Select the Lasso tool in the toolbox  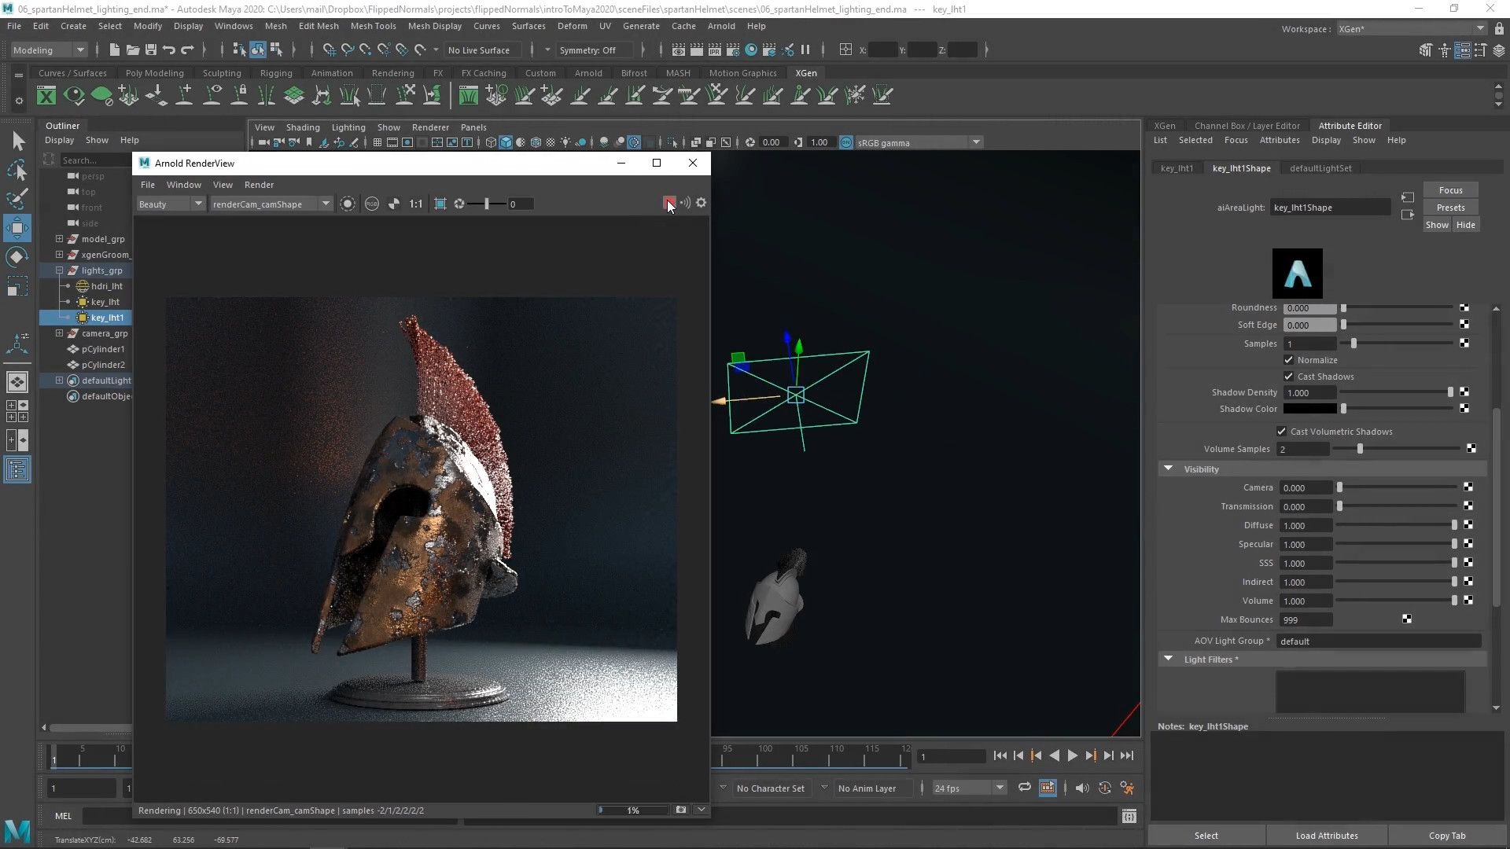coord(17,170)
